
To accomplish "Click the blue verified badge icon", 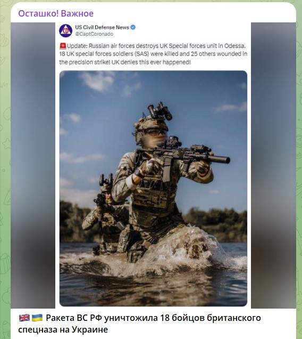I will 133,27.
